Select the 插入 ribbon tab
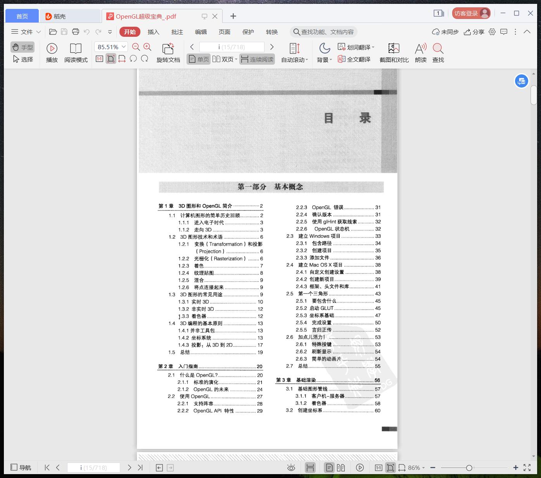The height and width of the screenshot is (478, 541). [x=154, y=32]
